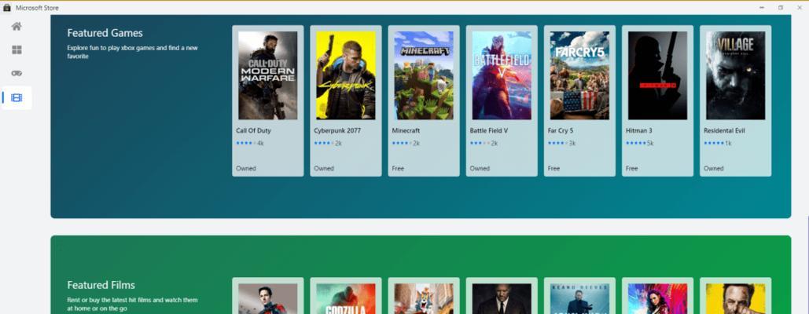Click the 'Battle Field V' title text
Viewport: 809px width, 314px height.
click(x=488, y=131)
